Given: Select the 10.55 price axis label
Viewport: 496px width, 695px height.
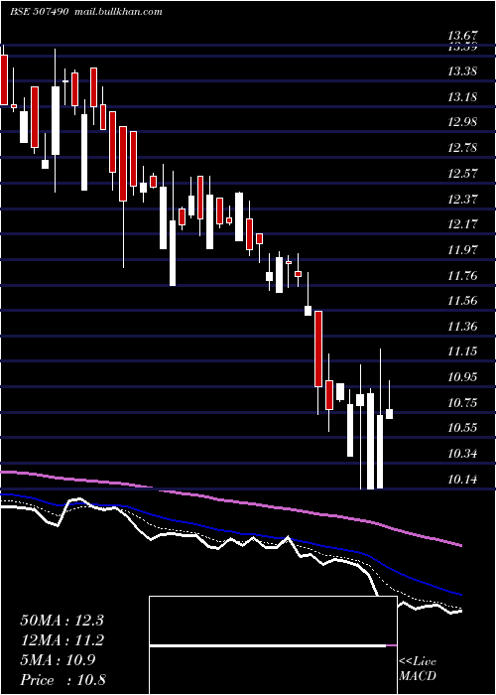Looking at the screenshot, I should point(462,428).
